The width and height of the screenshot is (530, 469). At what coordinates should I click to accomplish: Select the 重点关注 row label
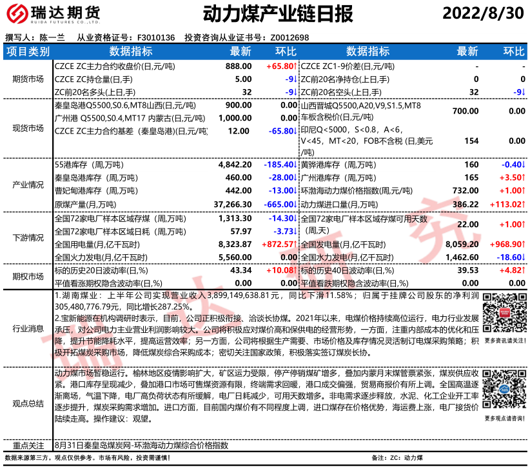(x=28, y=445)
